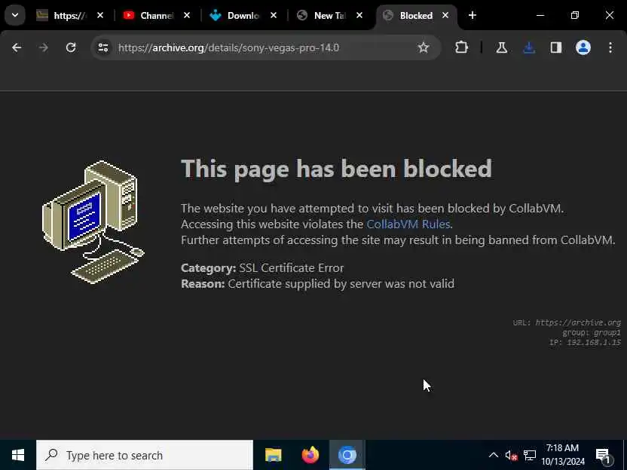627x470 pixels.
Task: Click the pixel computer illustration
Action: click(93, 221)
